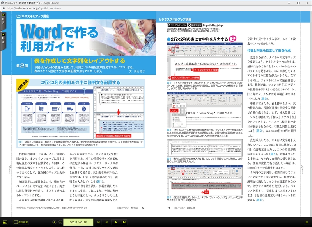Viewport: 312px width, 227px height.
Task: Click the Word 2010 footnote text
Action: coord(52,208)
